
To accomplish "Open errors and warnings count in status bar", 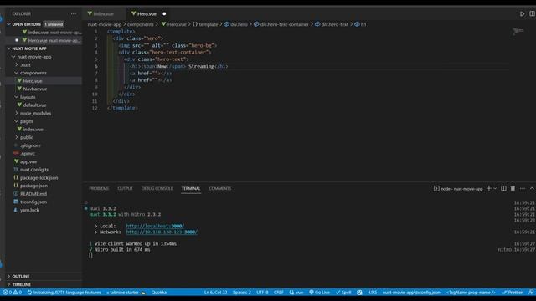I will (12, 293).
